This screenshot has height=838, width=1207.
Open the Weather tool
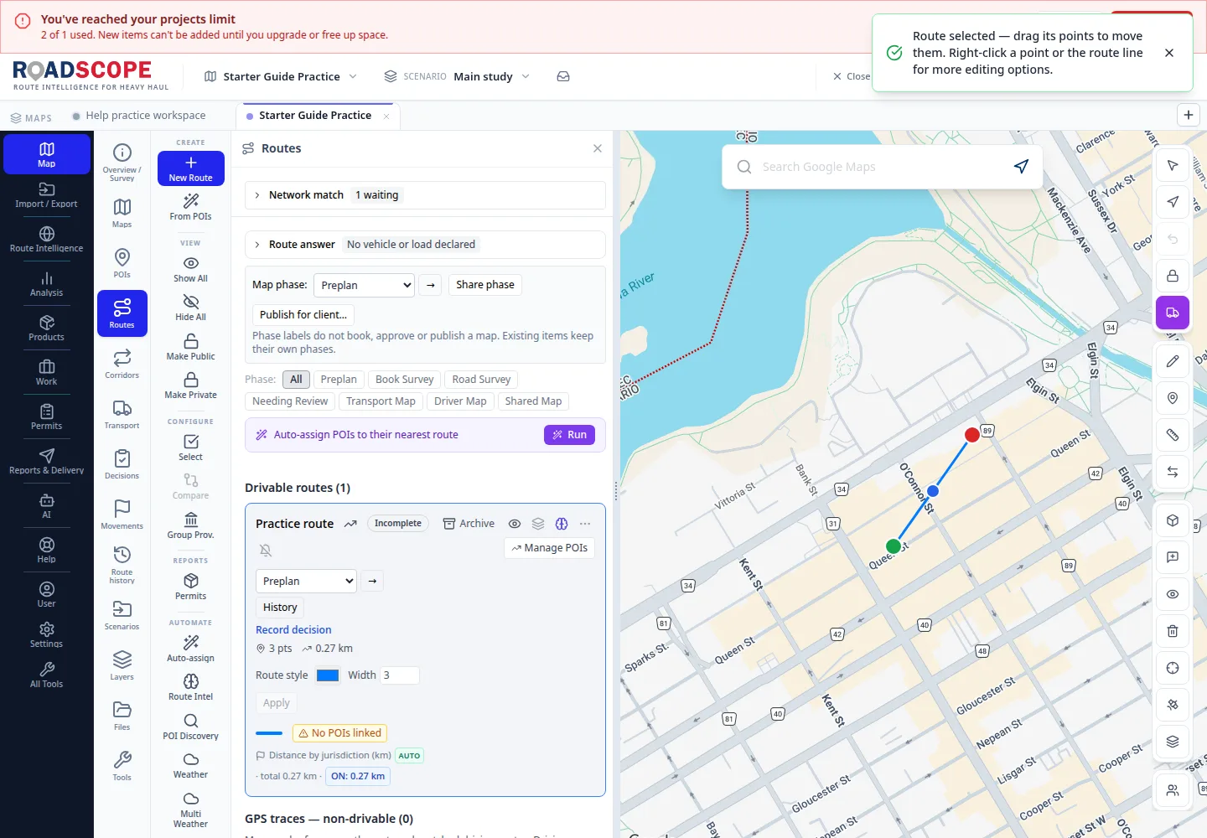[x=190, y=765]
